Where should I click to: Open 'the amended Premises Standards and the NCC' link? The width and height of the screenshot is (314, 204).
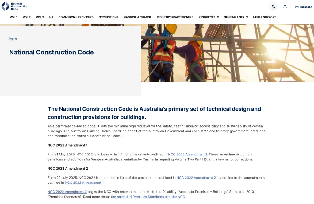[x=148, y=197]
